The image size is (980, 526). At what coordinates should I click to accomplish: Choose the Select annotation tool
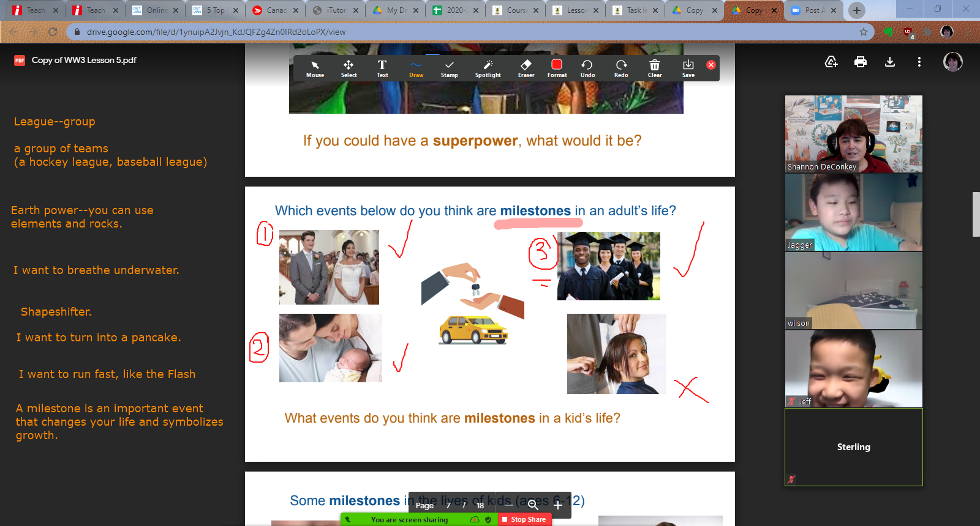(x=349, y=69)
